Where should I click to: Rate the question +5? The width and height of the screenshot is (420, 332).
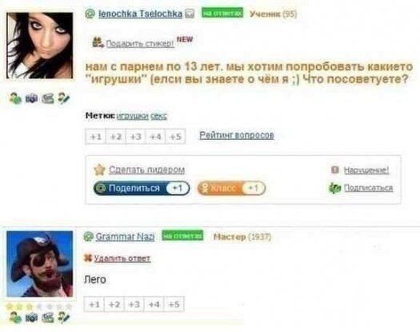[x=175, y=137]
